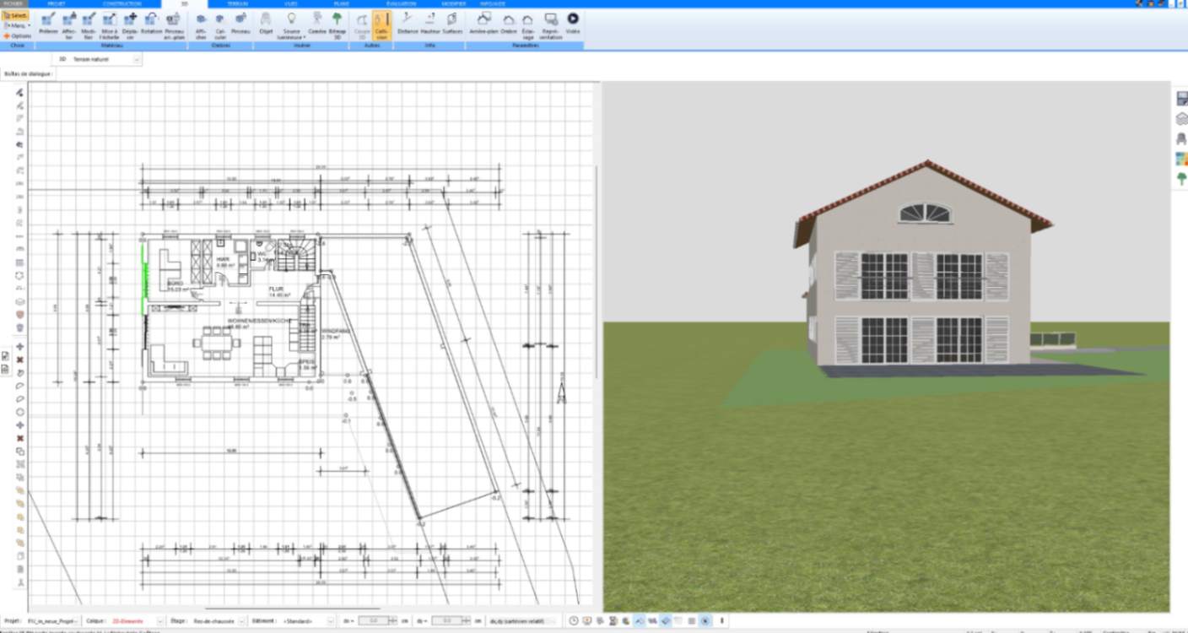
Task: Insert a Caméra
Action: pyautogui.click(x=317, y=24)
